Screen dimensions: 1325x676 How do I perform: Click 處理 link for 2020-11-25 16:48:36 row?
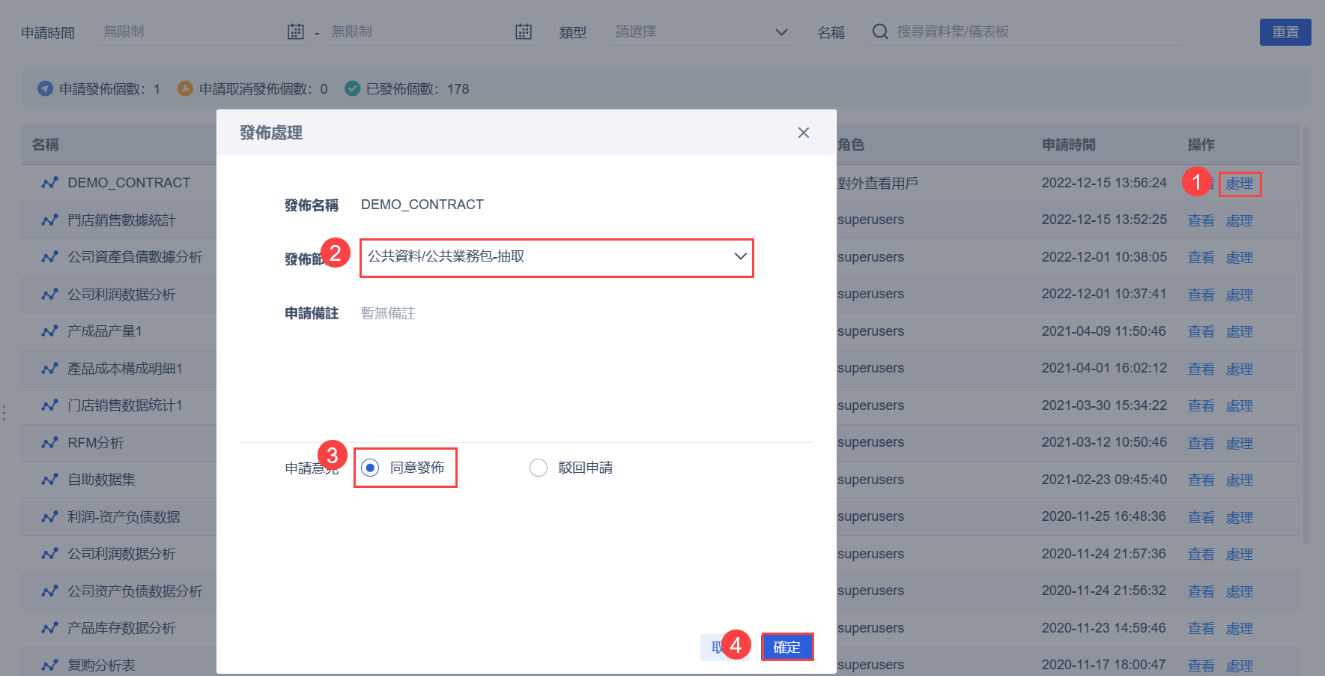[1240, 517]
